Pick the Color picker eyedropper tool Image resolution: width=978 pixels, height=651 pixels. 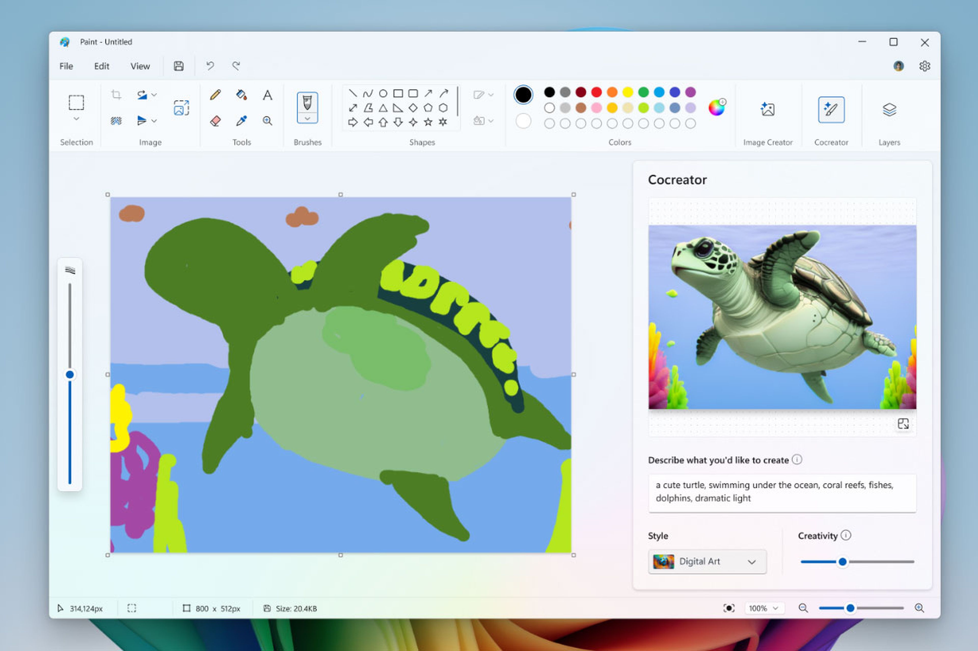(x=241, y=121)
